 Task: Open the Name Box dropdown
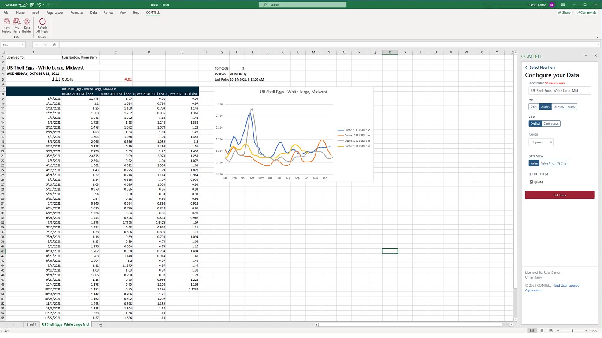[23, 44]
